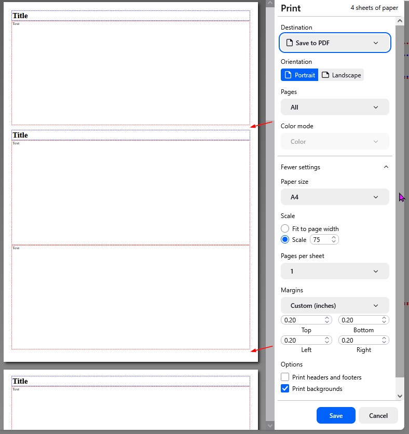Image resolution: width=409 pixels, height=434 pixels.
Task: Choose the Fit to page width option
Action: (x=285, y=228)
